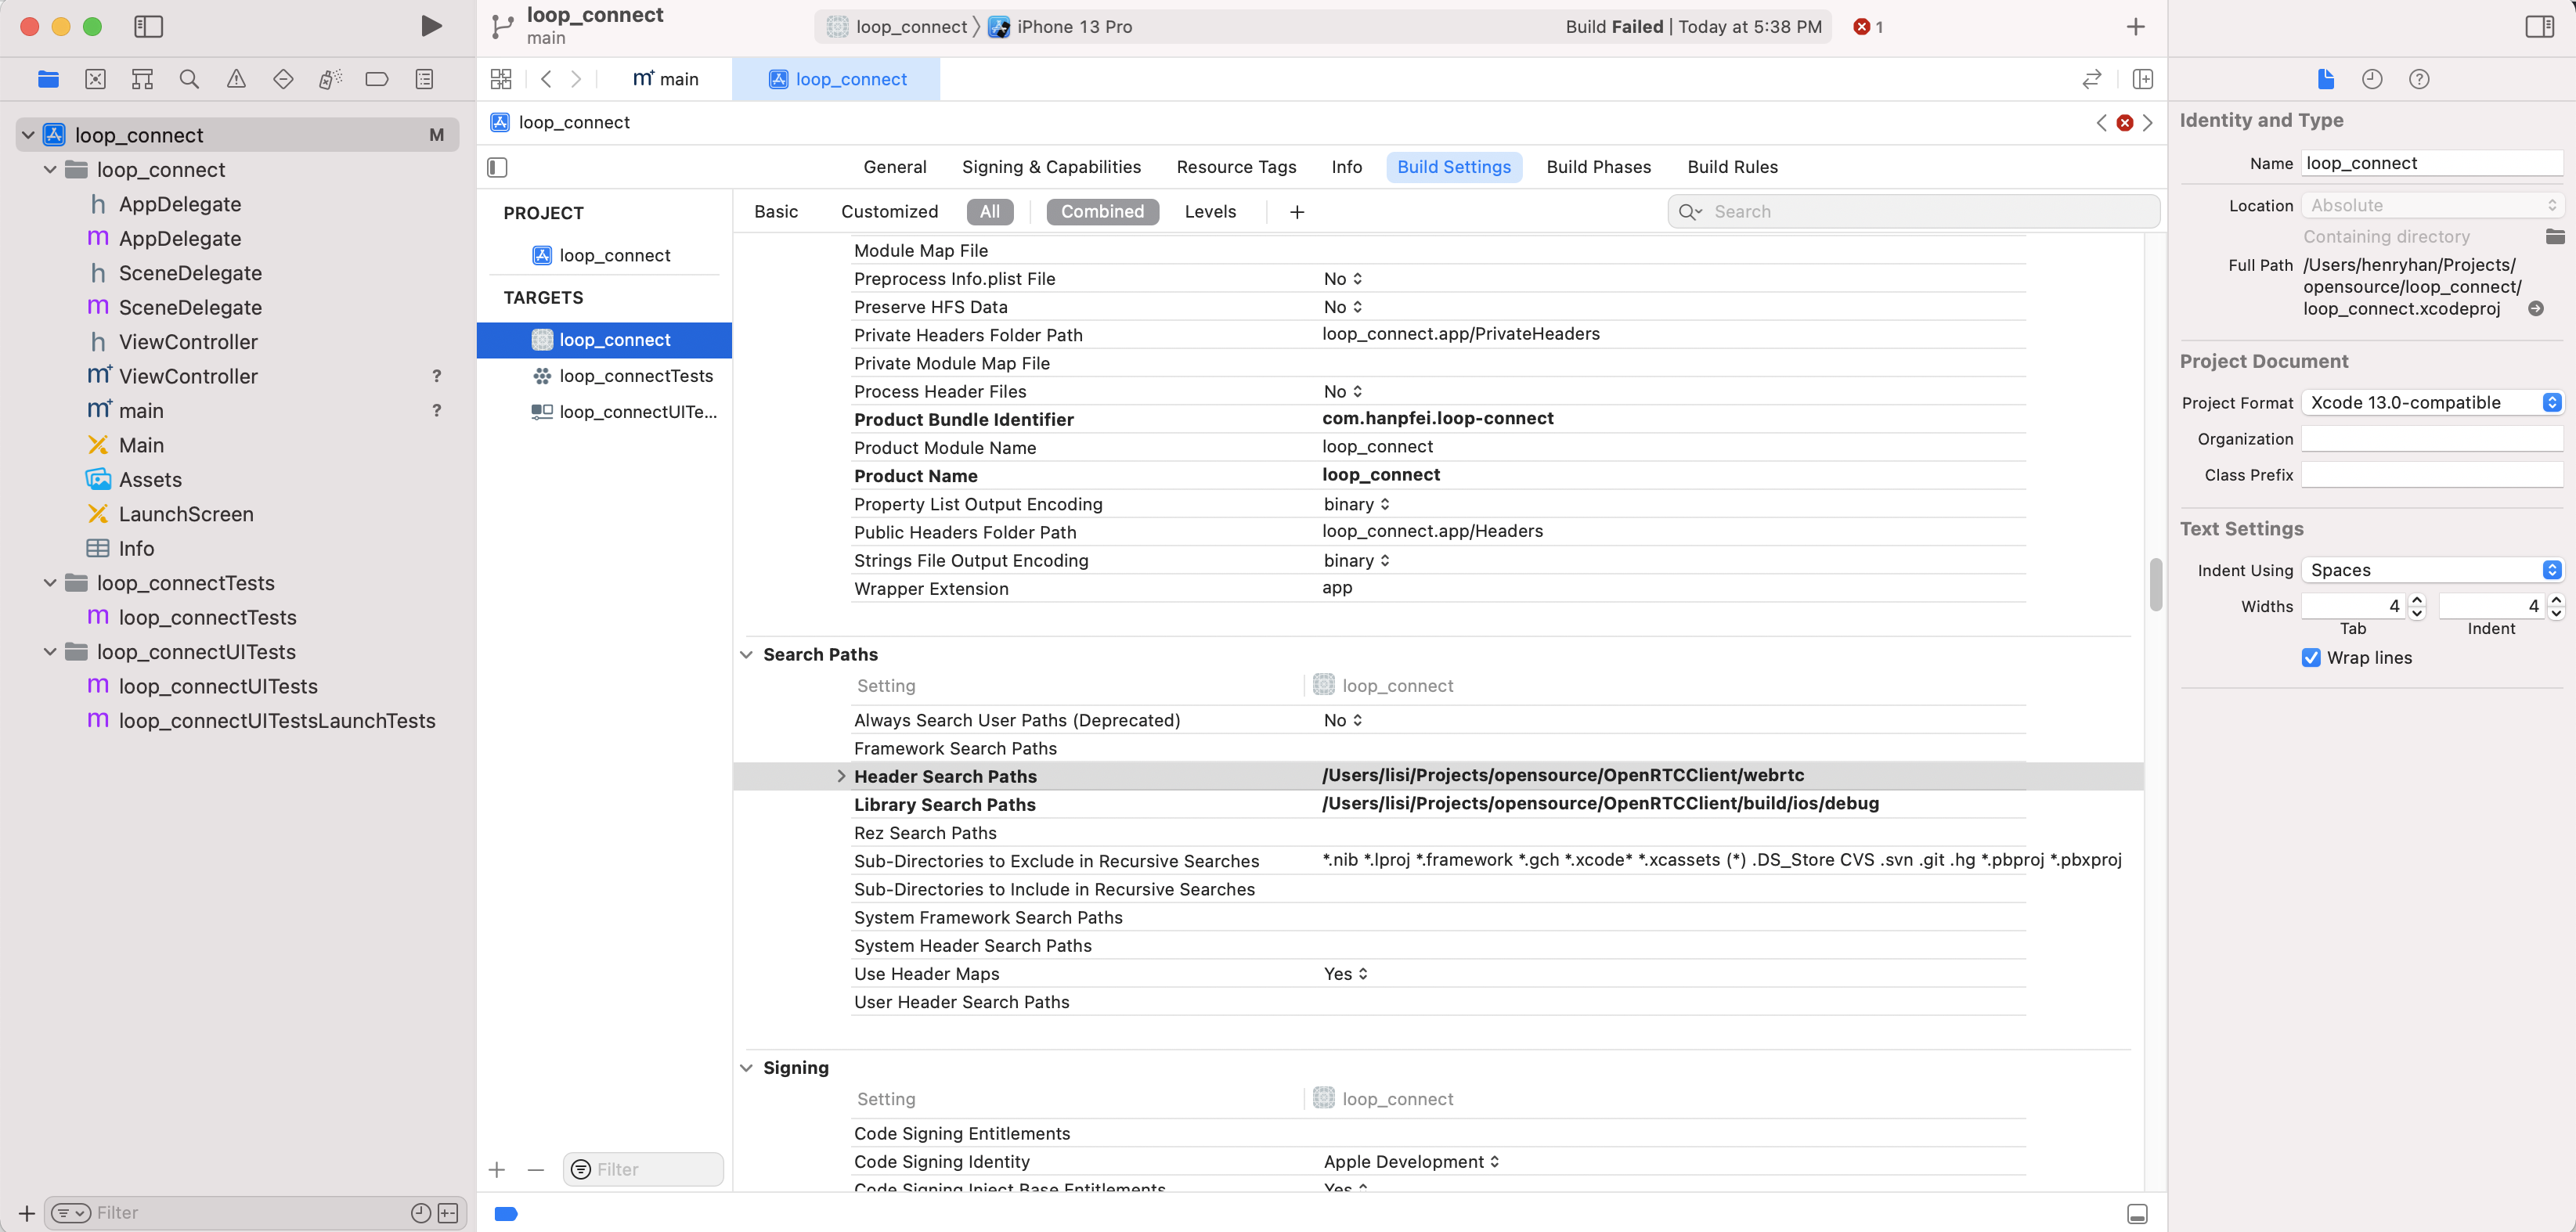Select All build settings filter
The width and height of the screenshot is (2576, 1232).
coord(987,211)
